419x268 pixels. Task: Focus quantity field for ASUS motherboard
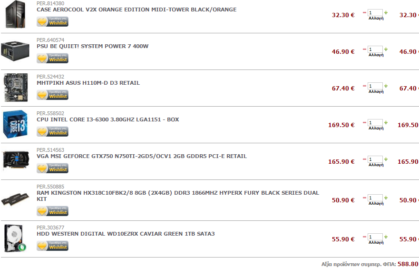click(375, 86)
